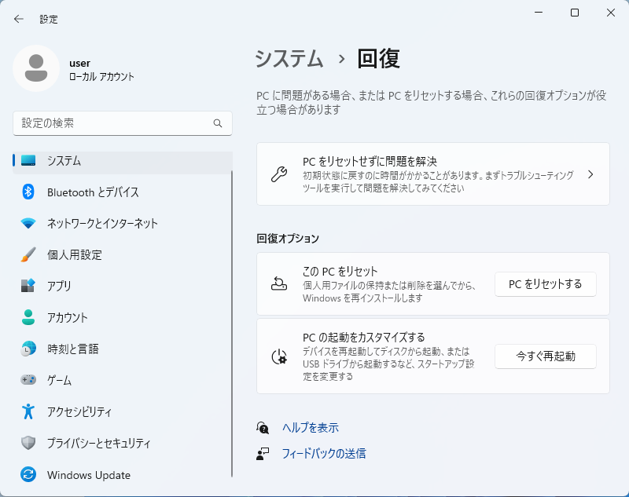This screenshot has width=629, height=497.
Task: Open the フィードバックの送信 link
Action: pyautogui.click(x=324, y=454)
